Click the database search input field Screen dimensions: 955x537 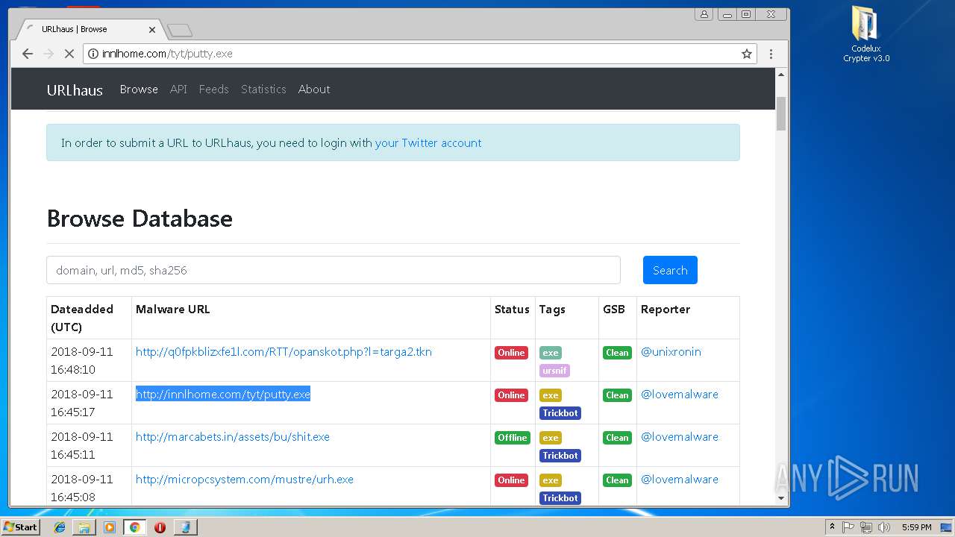334,270
